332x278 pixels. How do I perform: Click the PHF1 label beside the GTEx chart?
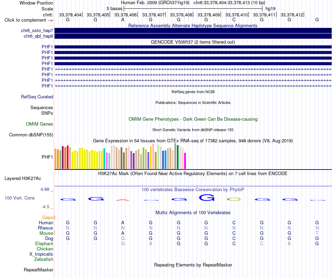click(x=47, y=157)
